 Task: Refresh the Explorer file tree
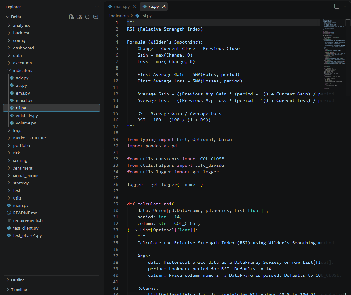[88, 17]
